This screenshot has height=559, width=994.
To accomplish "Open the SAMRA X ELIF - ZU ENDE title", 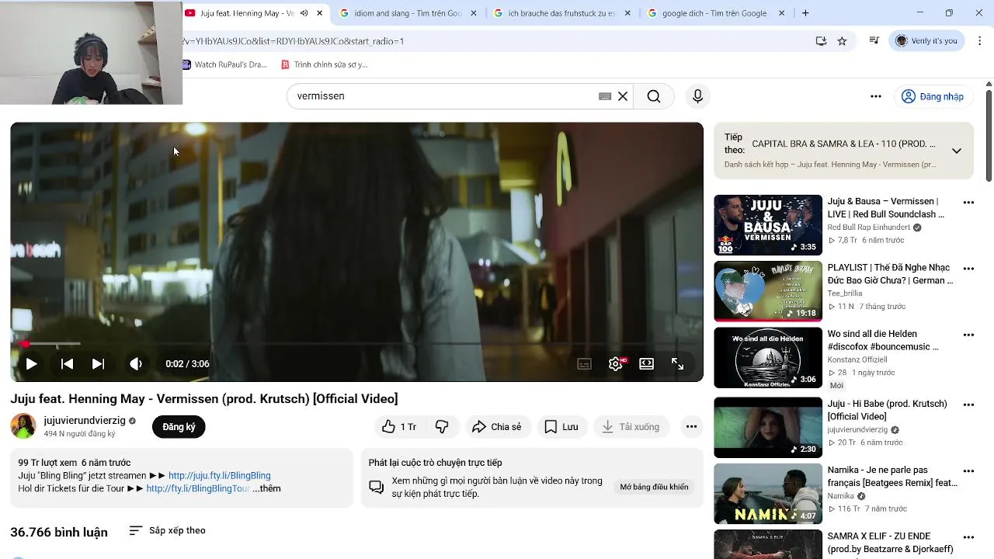I will [x=890, y=543].
